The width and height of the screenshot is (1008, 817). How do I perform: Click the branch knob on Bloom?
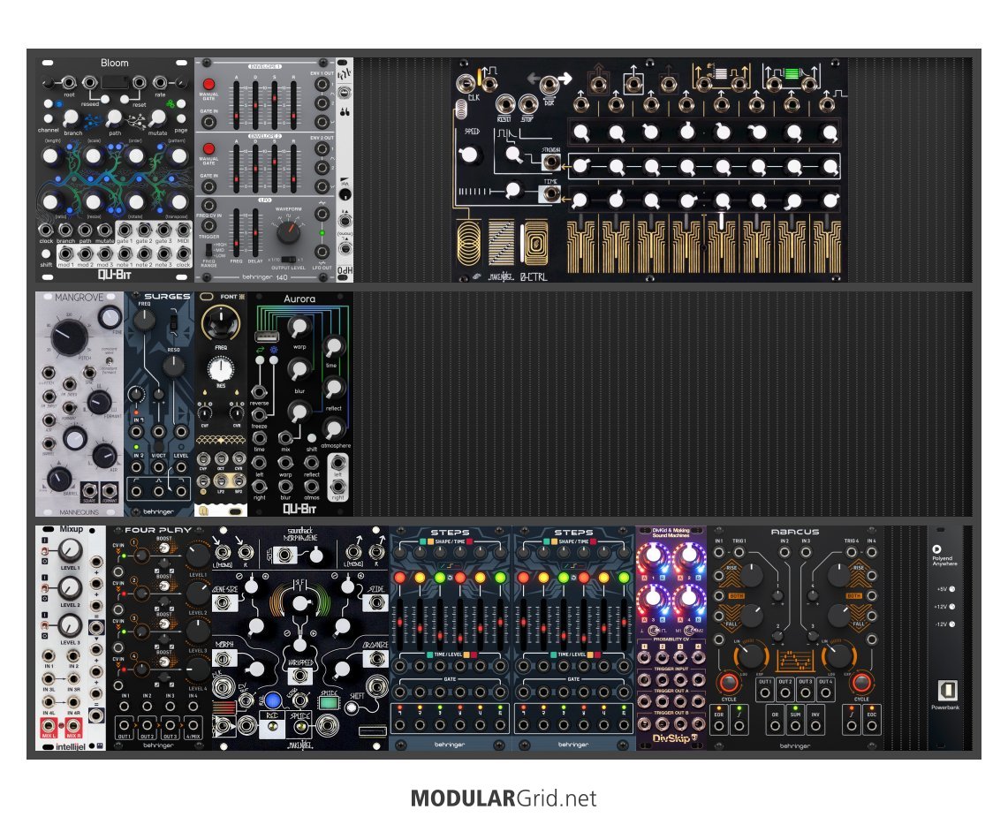point(70,117)
